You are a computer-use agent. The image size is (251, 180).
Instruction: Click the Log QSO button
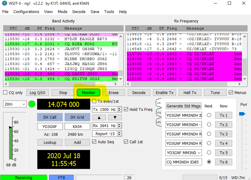[37, 92]
